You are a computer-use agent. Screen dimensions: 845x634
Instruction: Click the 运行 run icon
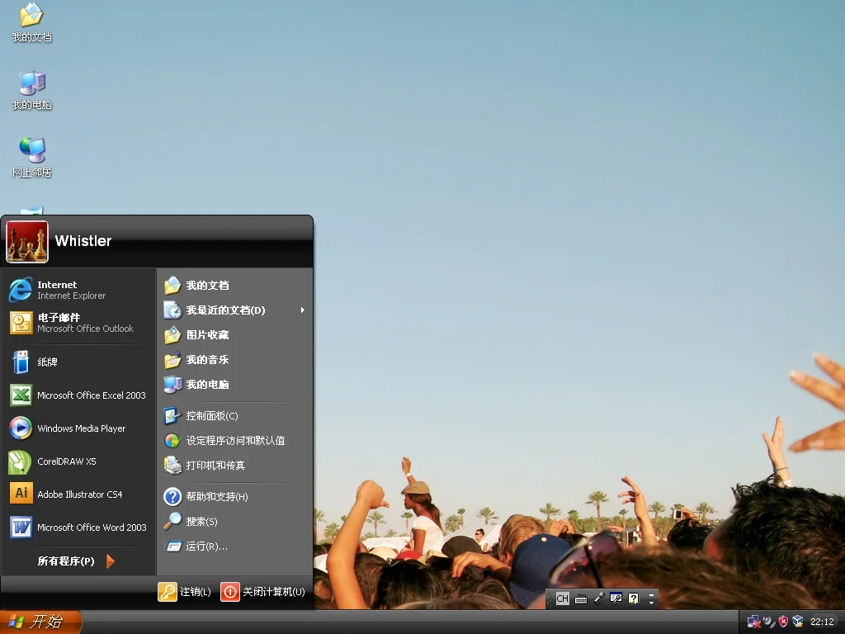click(172, 546)
